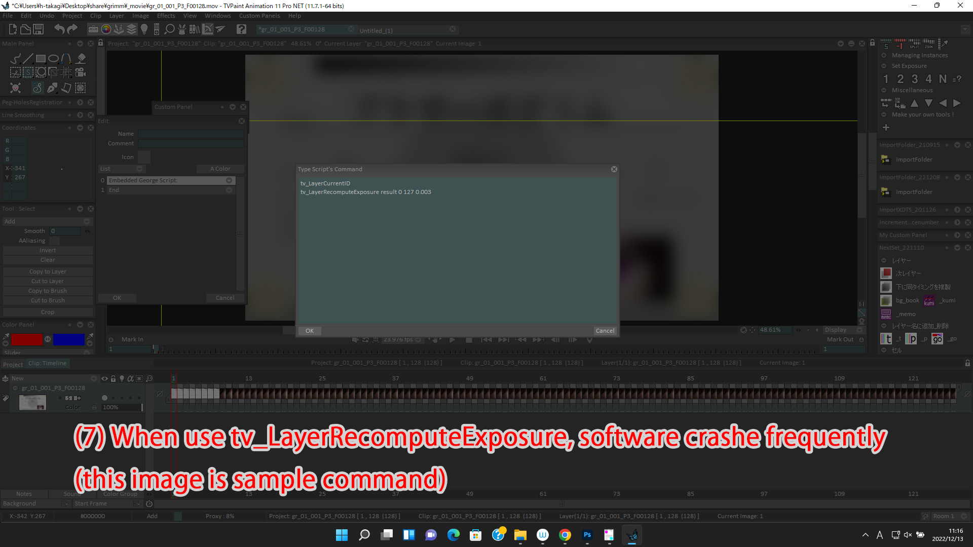This screenshot has width=973, height=547.
Task: Click the _memo purple icon
Action: click(x=886, y=314)
